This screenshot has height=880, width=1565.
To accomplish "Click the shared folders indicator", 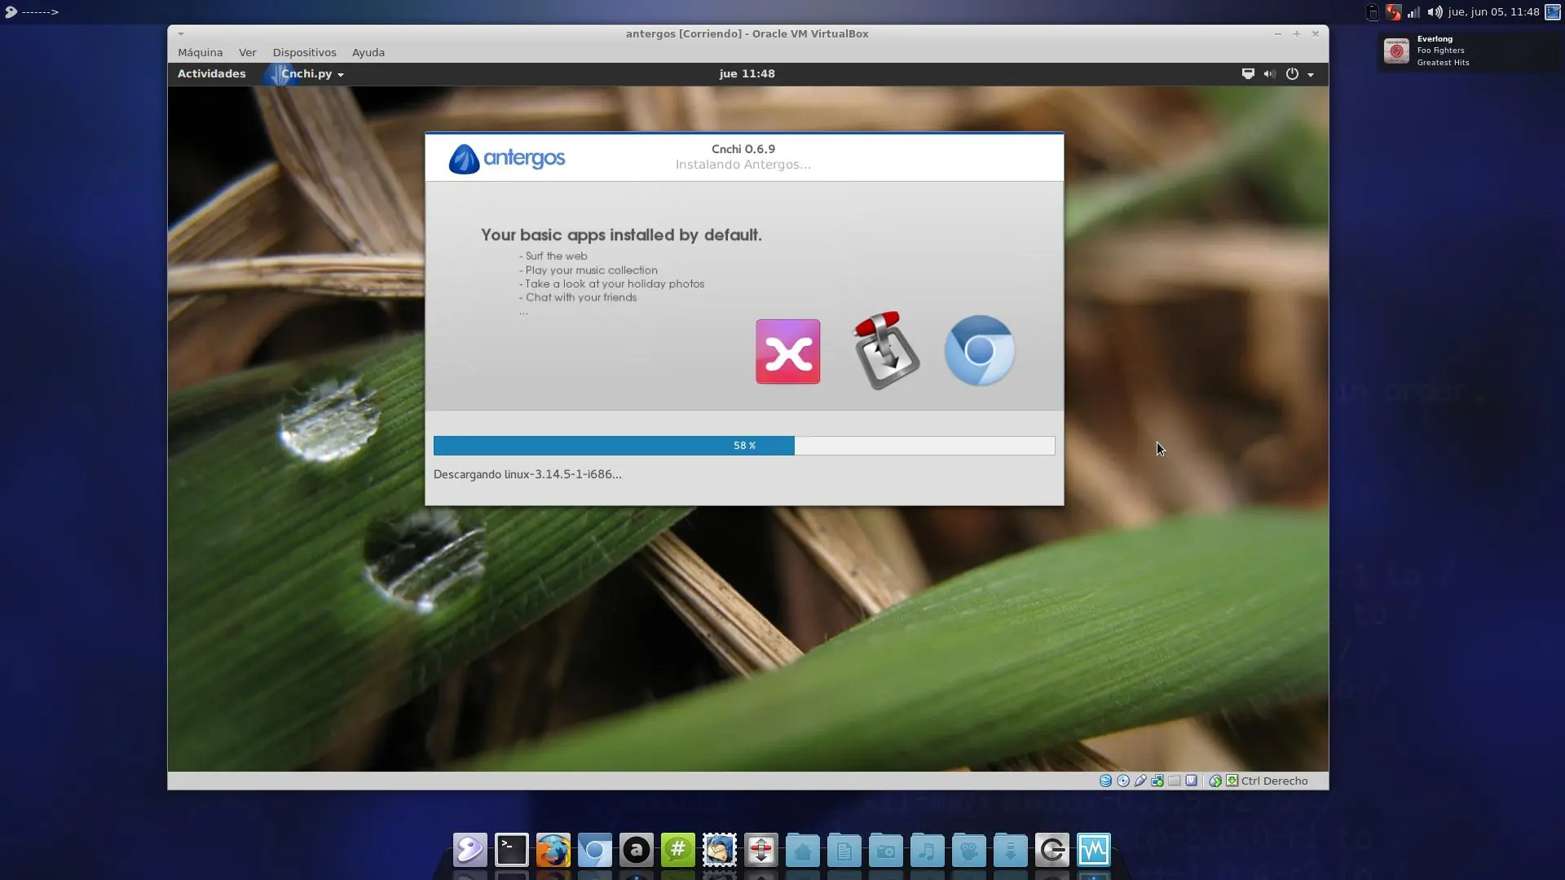I will click(x=1174, y=781).
